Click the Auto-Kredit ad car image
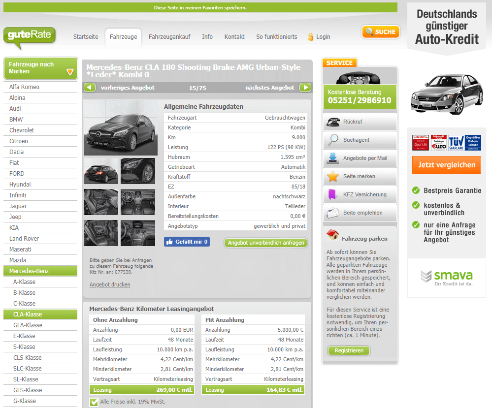Screen dimensions: 492x408 point(447,94)
